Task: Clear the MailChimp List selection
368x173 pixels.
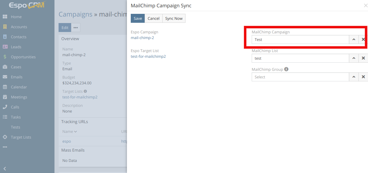Action: point(363,58)
